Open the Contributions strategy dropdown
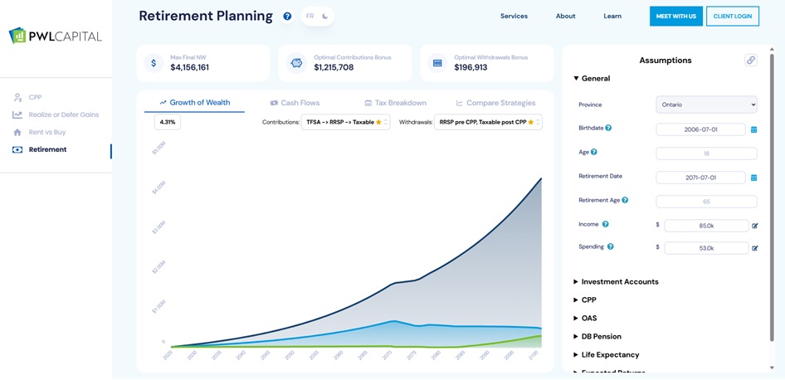785x380 pixels. tap(345, 122)
